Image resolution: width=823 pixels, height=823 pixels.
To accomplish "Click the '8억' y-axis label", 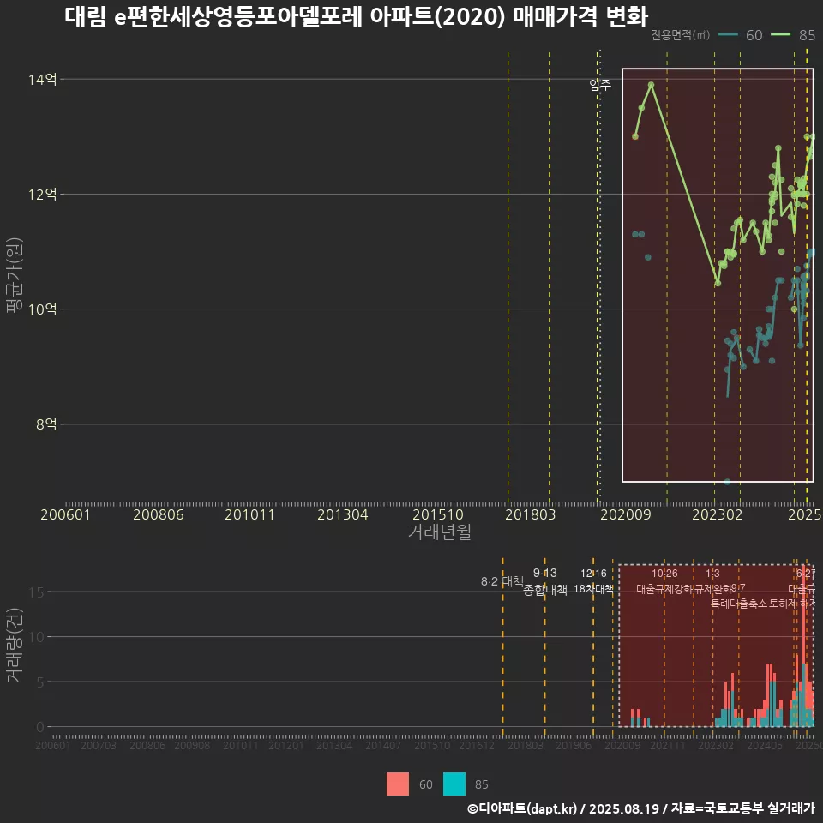I will 46,424.
